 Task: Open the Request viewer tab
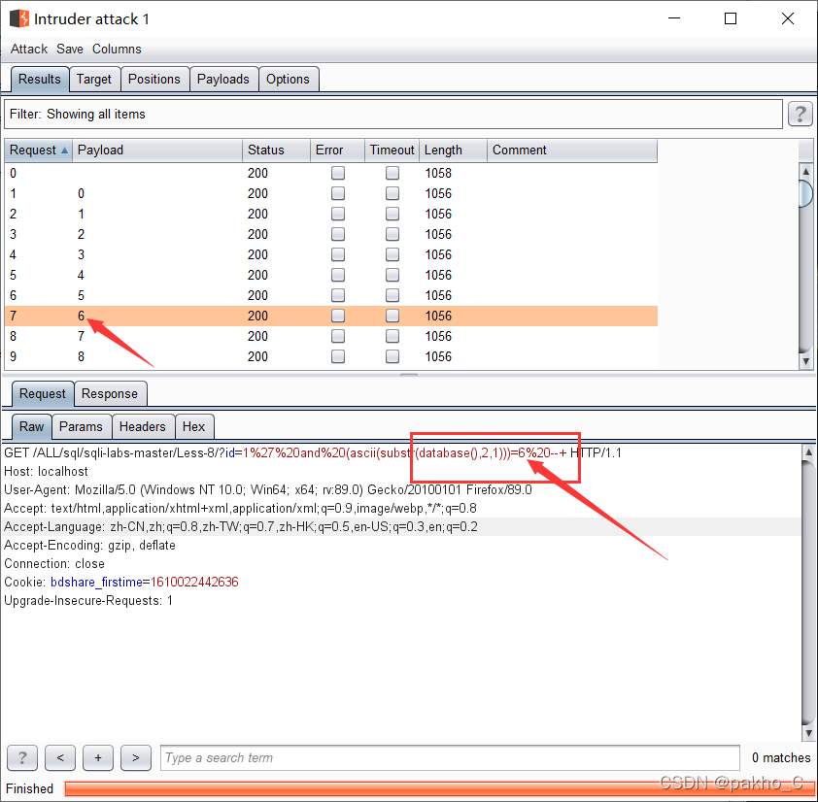pos(43,393)
